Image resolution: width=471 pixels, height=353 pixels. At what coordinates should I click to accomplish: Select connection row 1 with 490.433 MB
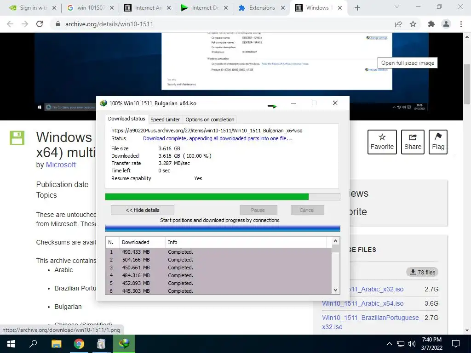coord(218,252)
